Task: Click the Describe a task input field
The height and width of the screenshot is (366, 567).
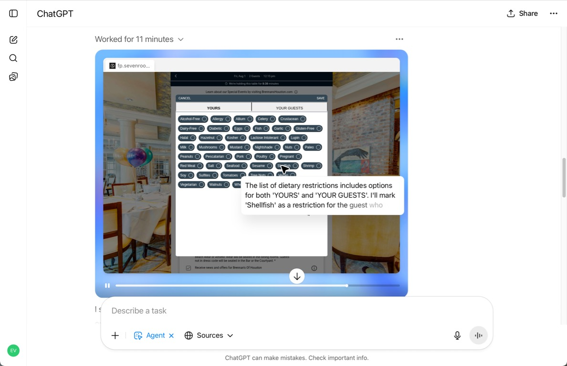Action: point(286,311)
